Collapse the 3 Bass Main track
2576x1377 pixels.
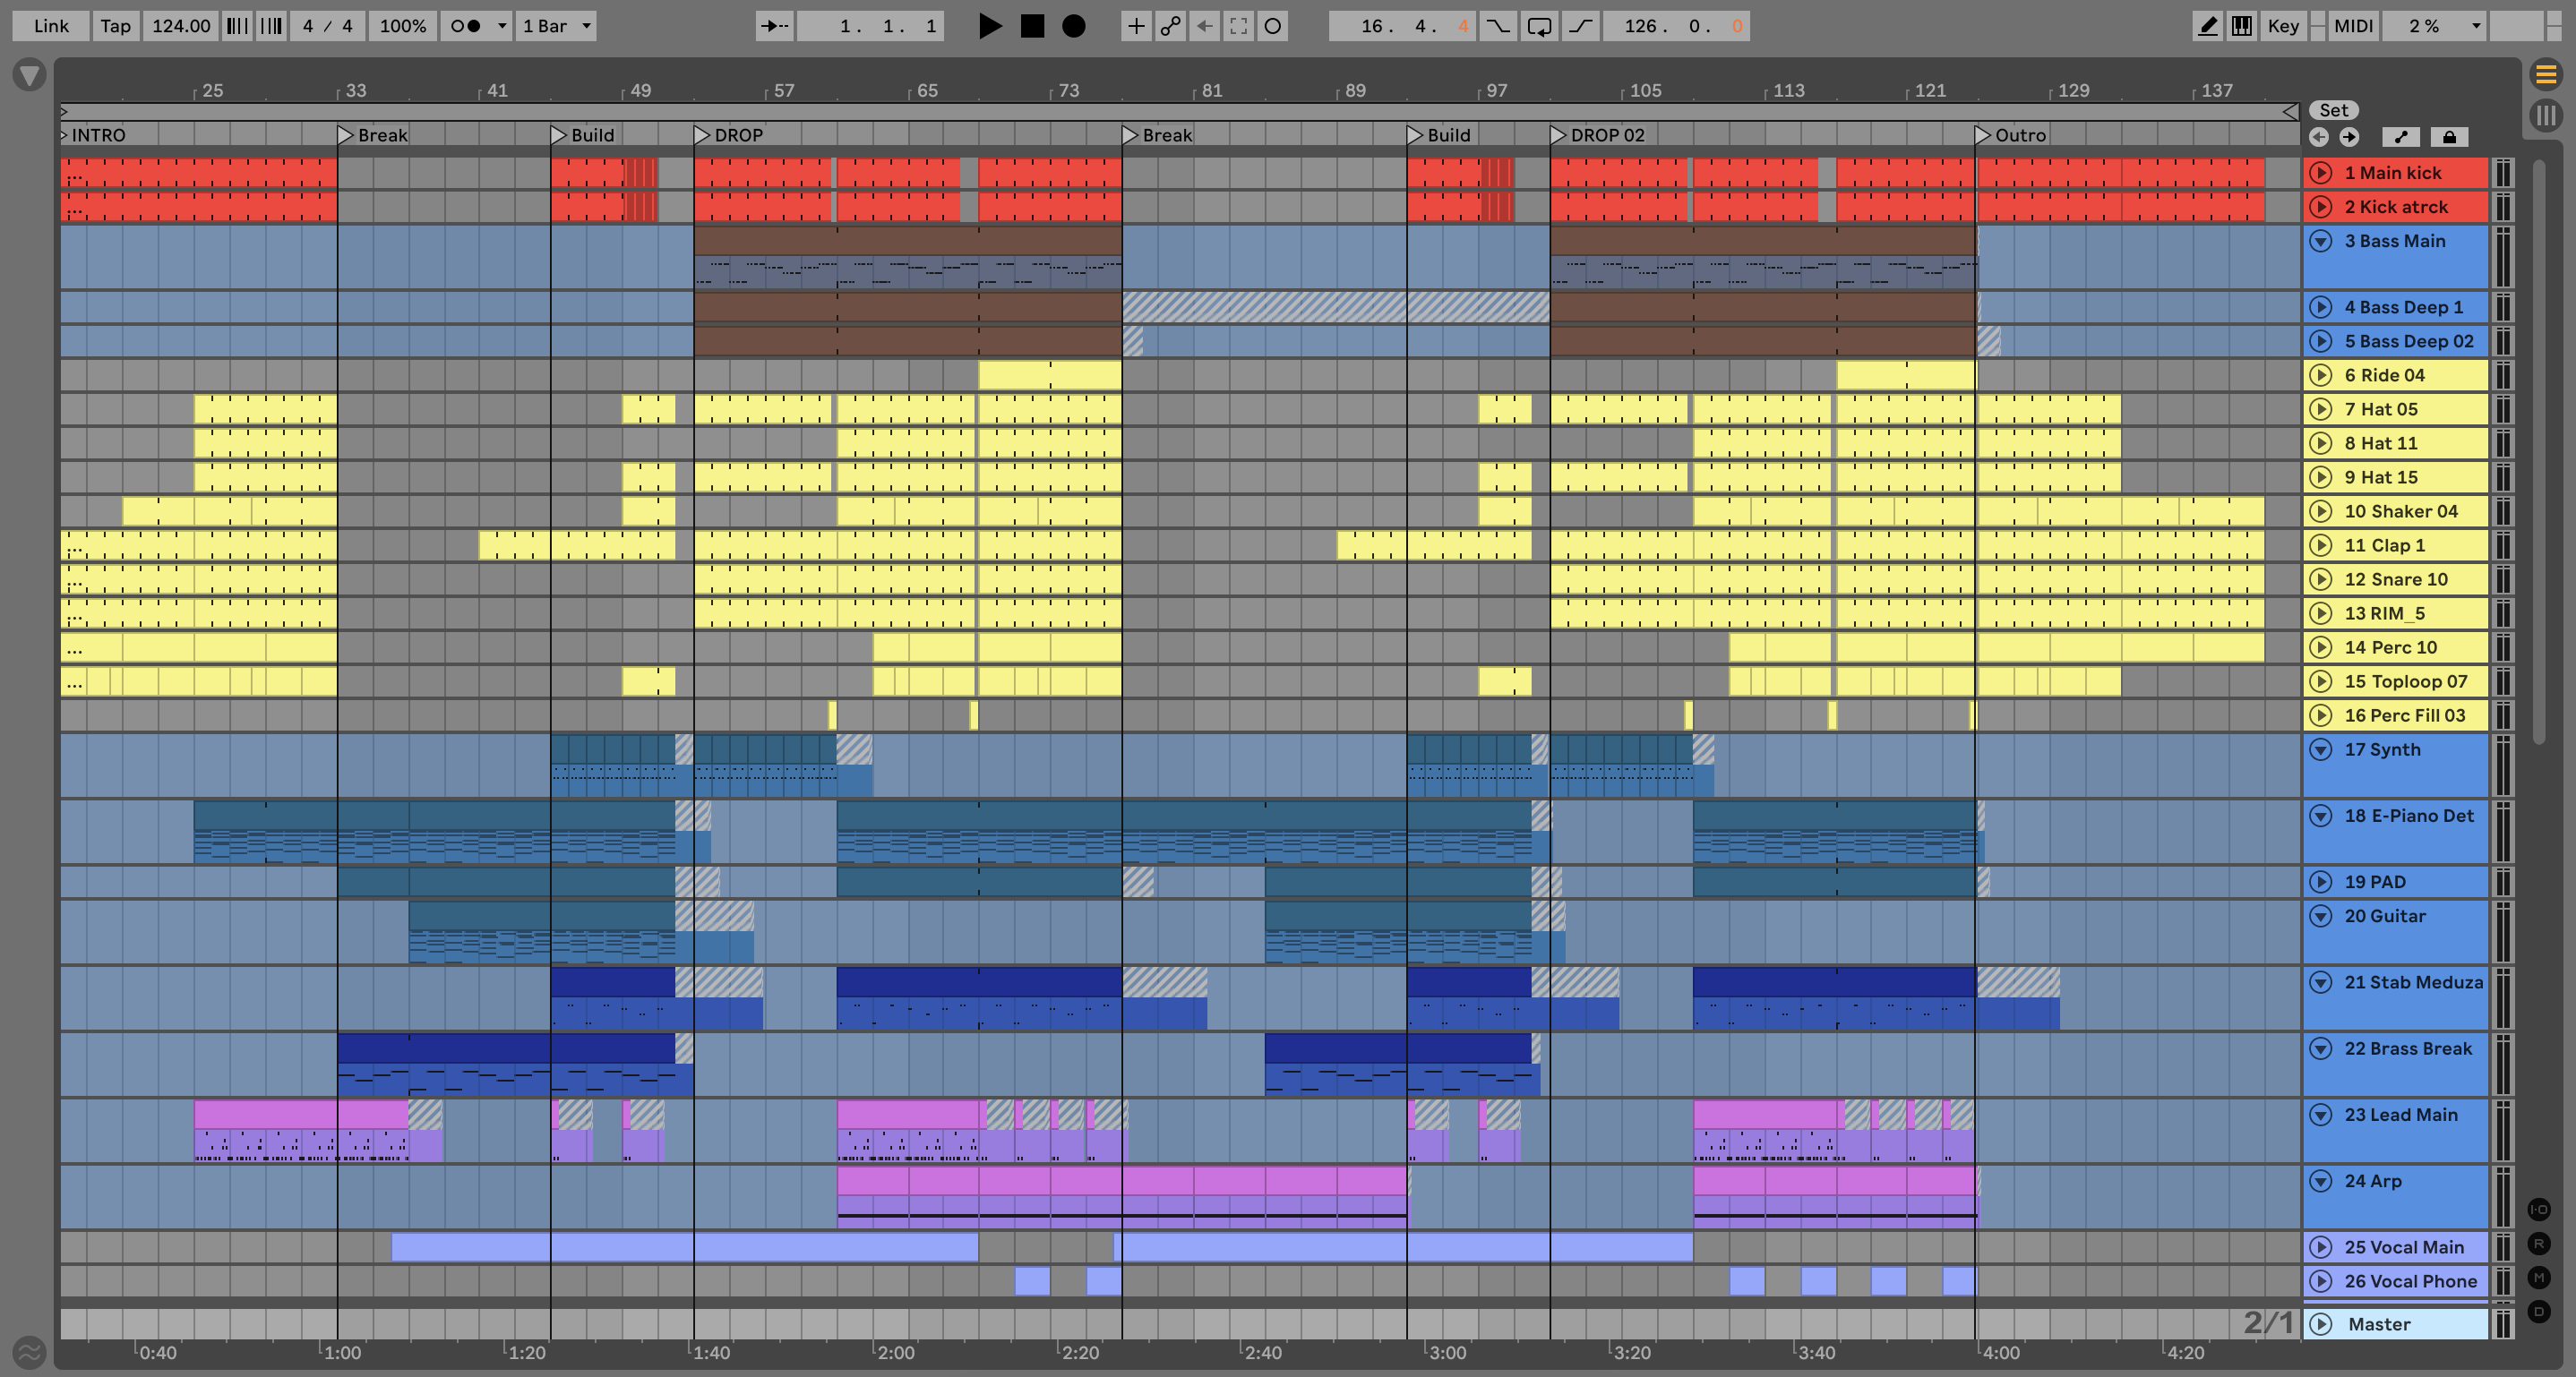click(2321, 241)
